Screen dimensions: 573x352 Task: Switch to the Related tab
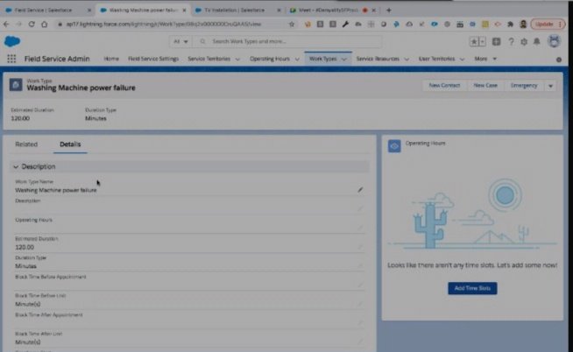[26, 144]
